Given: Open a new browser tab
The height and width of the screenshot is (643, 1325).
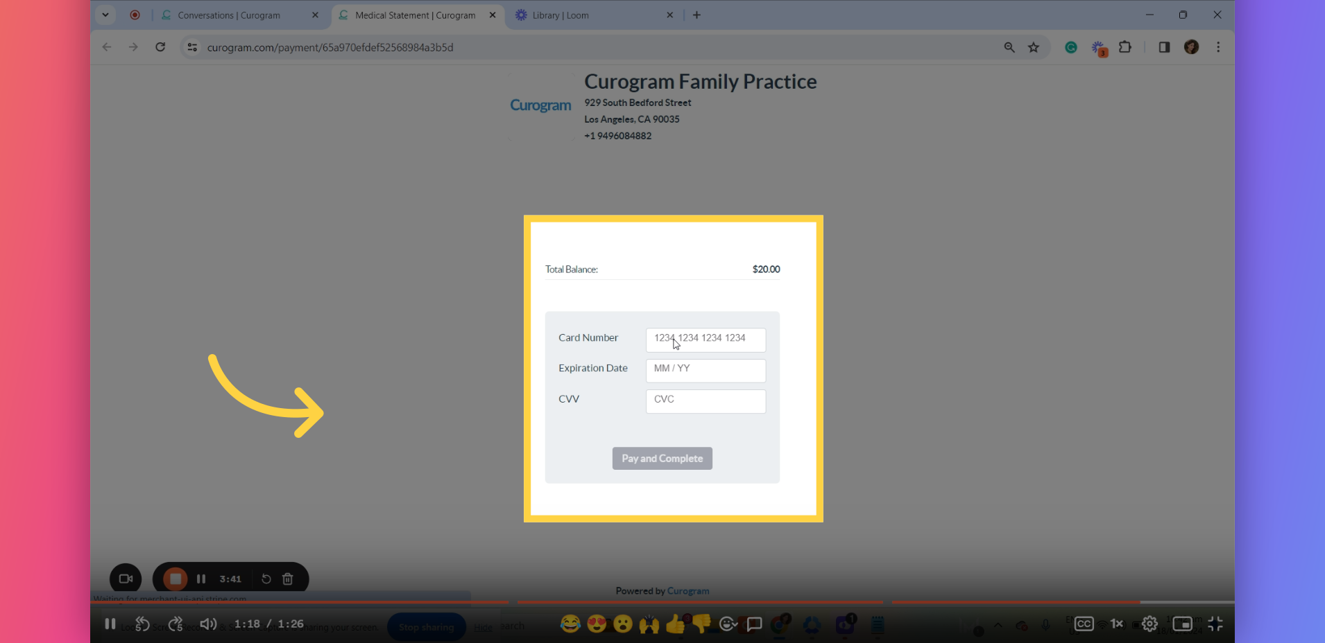Looking at the screenshot, I should 696,15.
